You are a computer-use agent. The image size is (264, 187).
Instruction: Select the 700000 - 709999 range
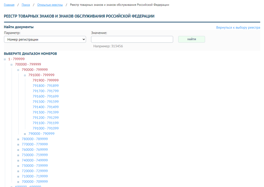click(x=34, y=181)
